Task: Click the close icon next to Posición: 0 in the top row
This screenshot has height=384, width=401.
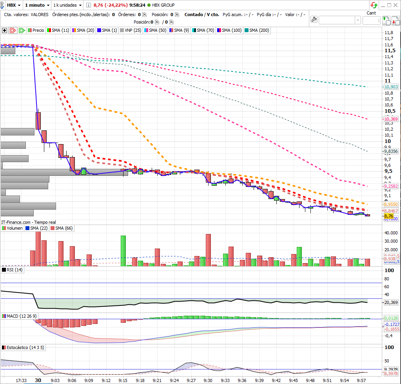Action: [177, 15]
